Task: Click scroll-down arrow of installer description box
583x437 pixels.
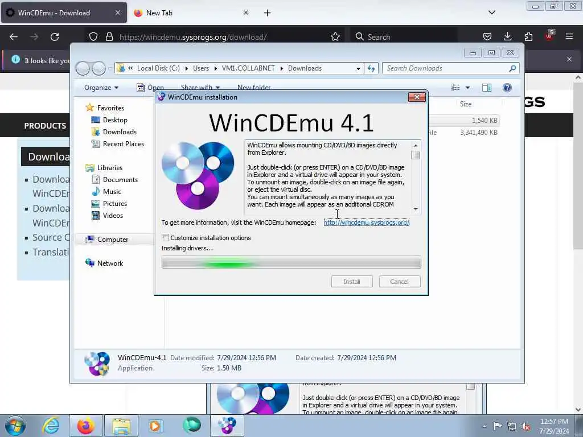Action: coord(416,209)
